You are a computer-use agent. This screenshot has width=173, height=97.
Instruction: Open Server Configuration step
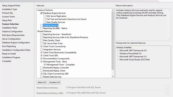click(x=11, y=39)
